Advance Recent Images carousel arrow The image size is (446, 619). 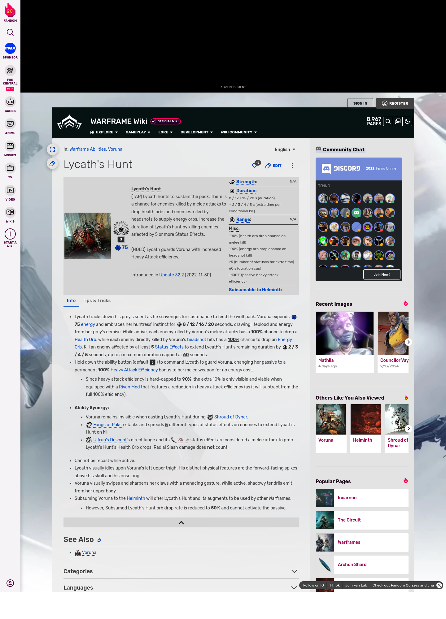[x=409, y=342]
